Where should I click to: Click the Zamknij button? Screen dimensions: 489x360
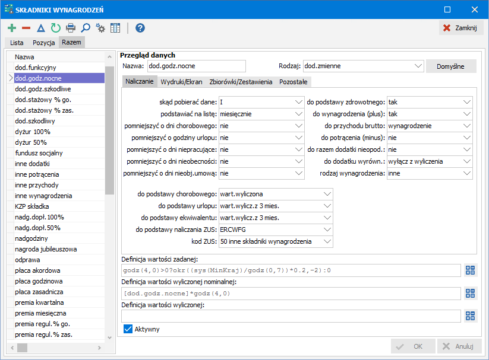461,28
